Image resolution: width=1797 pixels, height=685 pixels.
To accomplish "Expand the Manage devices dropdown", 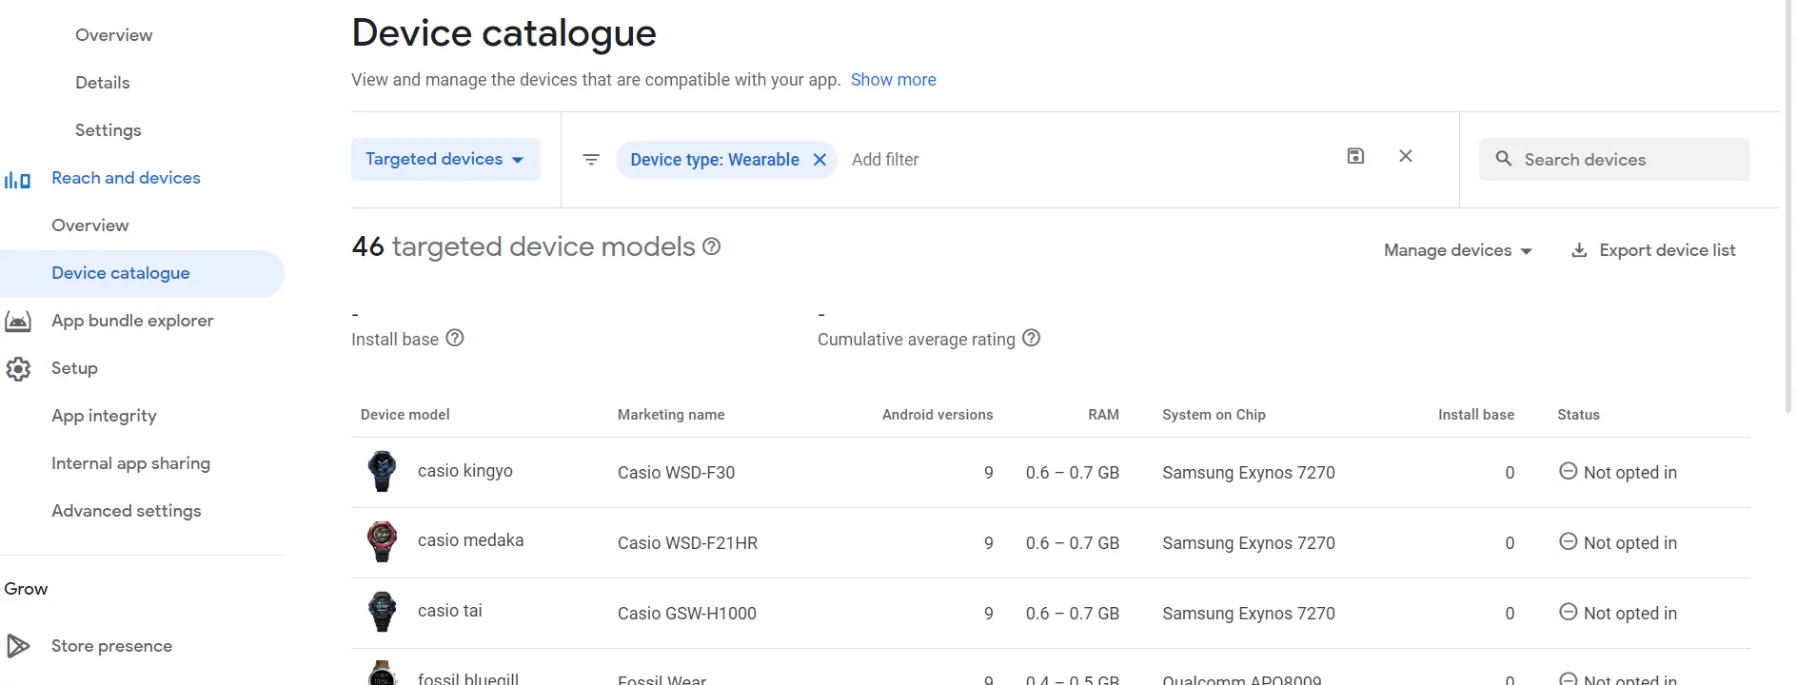I will (1458, 250).
